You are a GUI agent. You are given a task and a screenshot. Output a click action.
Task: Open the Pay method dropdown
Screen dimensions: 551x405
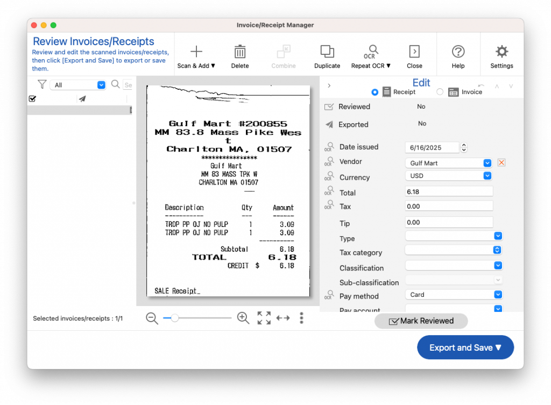pos(498,294)
